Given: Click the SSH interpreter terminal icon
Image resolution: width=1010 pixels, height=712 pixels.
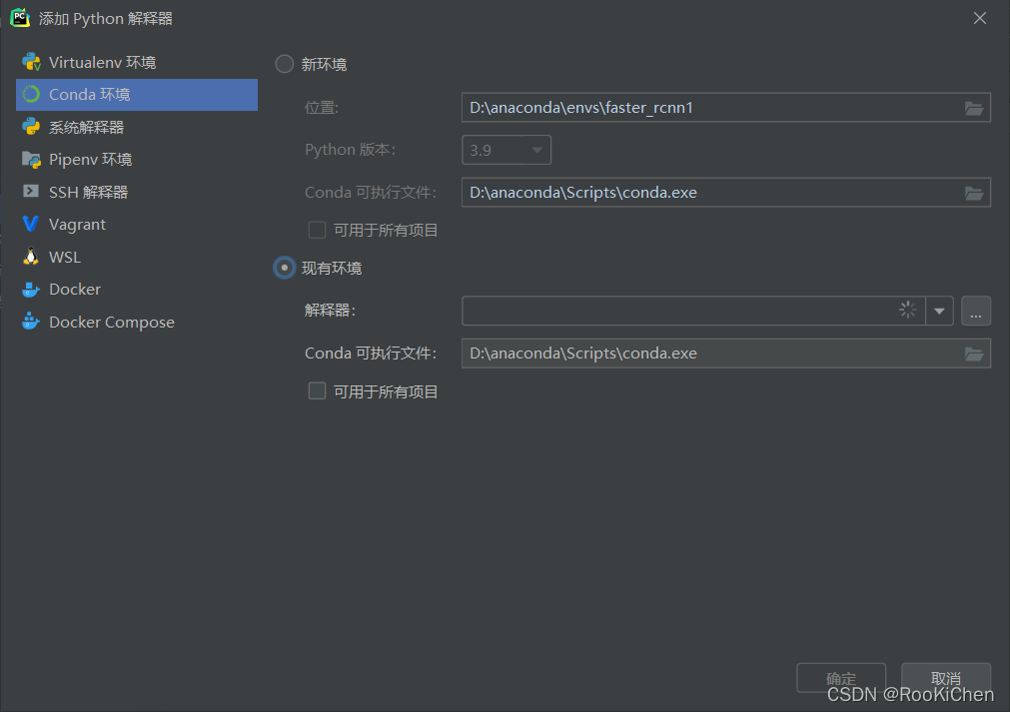Looking at the screenshot, I should [x=30, y=191].
